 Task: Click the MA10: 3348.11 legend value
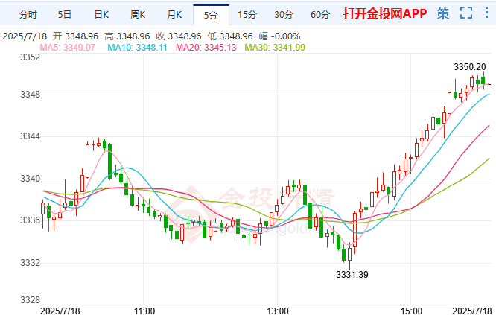137,48
